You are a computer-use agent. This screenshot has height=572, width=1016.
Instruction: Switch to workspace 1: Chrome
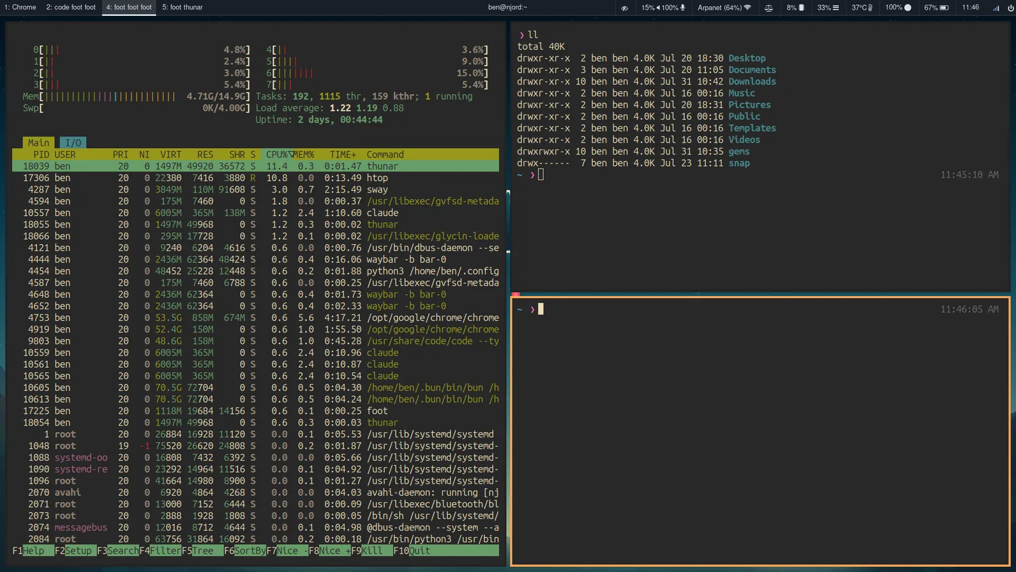point(20,8)
